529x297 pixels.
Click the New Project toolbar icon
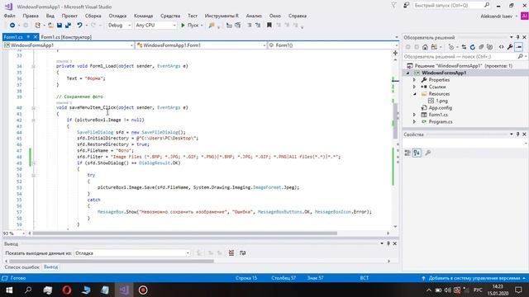(37, 26)
